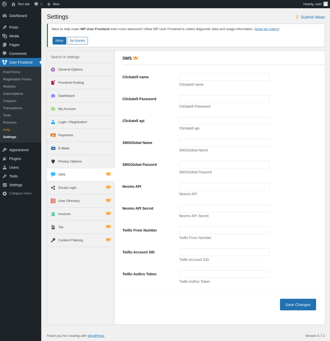Select the SMS settings tab

81,175
